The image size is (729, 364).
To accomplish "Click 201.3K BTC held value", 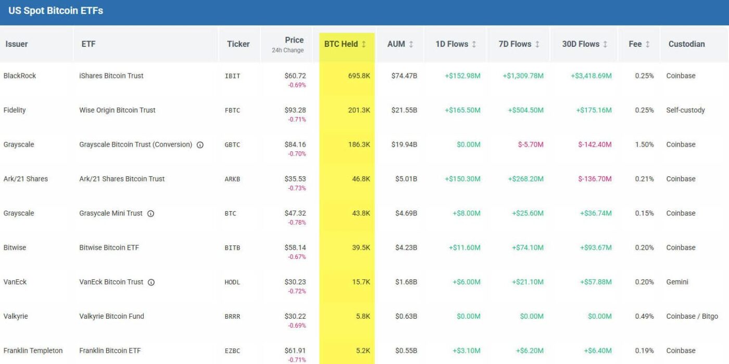I will click(359, 110).
